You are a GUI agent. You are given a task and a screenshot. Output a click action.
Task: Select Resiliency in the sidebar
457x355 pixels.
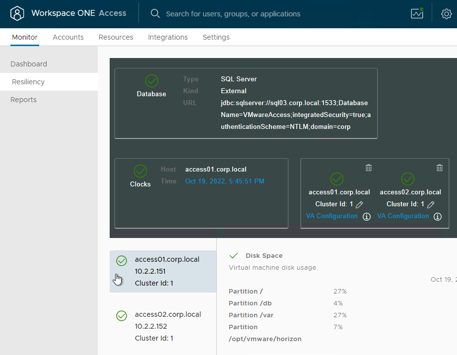49,82
